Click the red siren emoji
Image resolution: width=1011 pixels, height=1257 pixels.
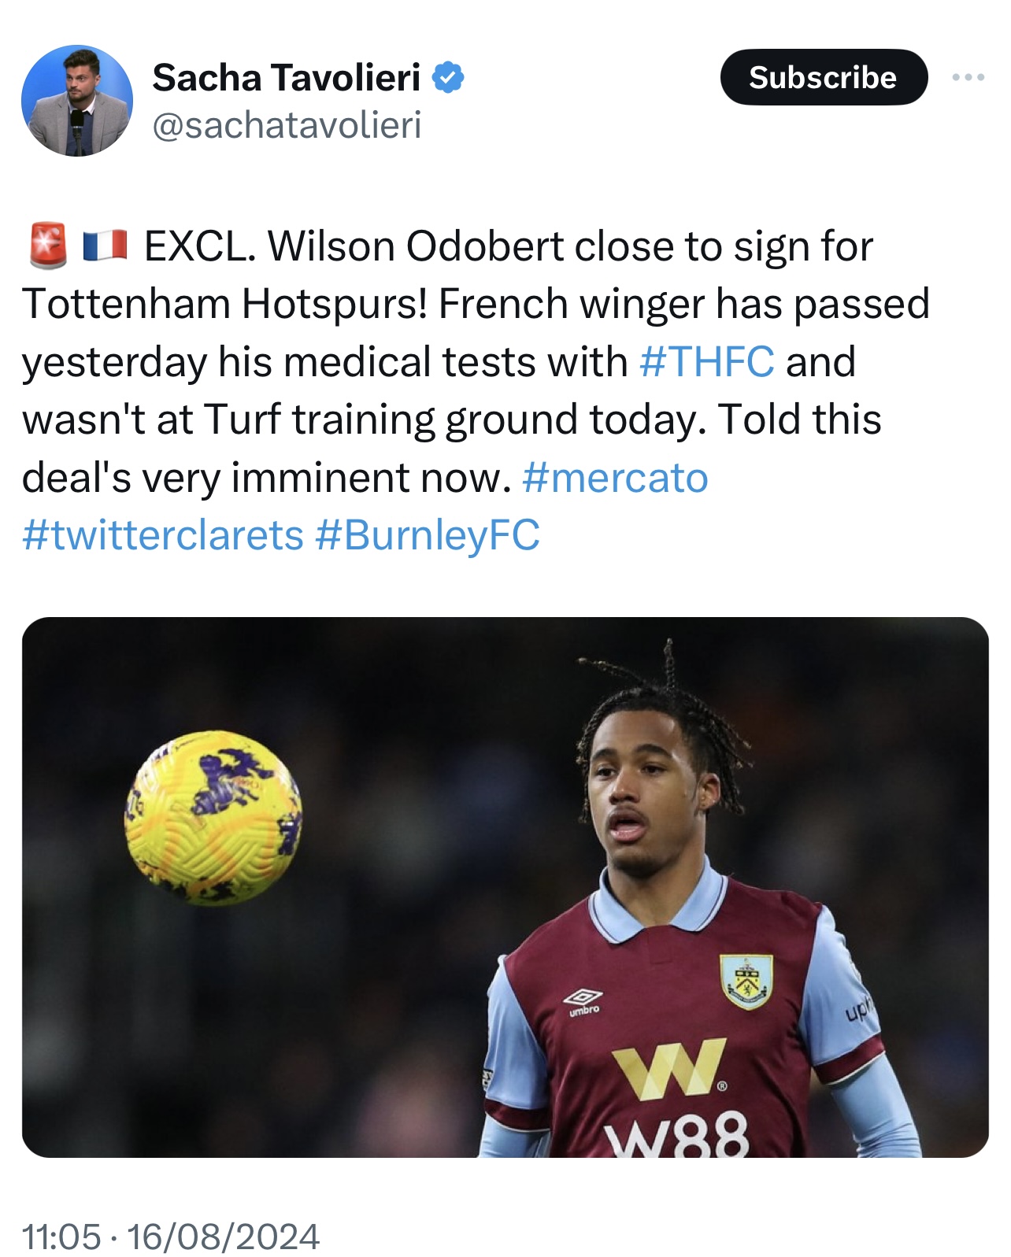48,246
